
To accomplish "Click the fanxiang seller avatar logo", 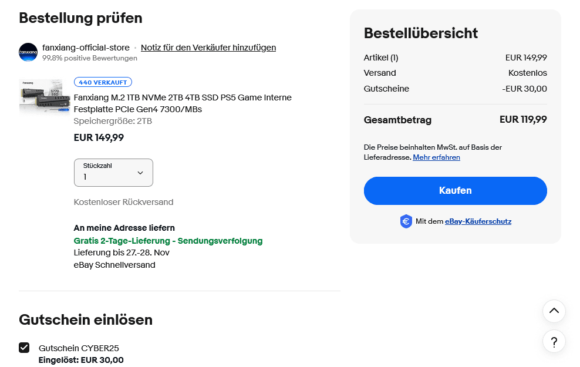I will click(28, 52).
